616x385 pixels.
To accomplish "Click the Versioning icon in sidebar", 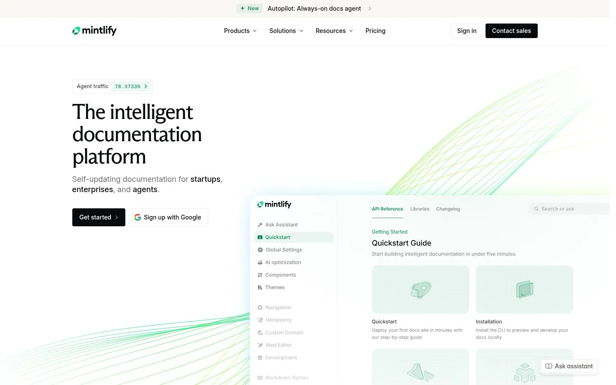I will 260,320.
